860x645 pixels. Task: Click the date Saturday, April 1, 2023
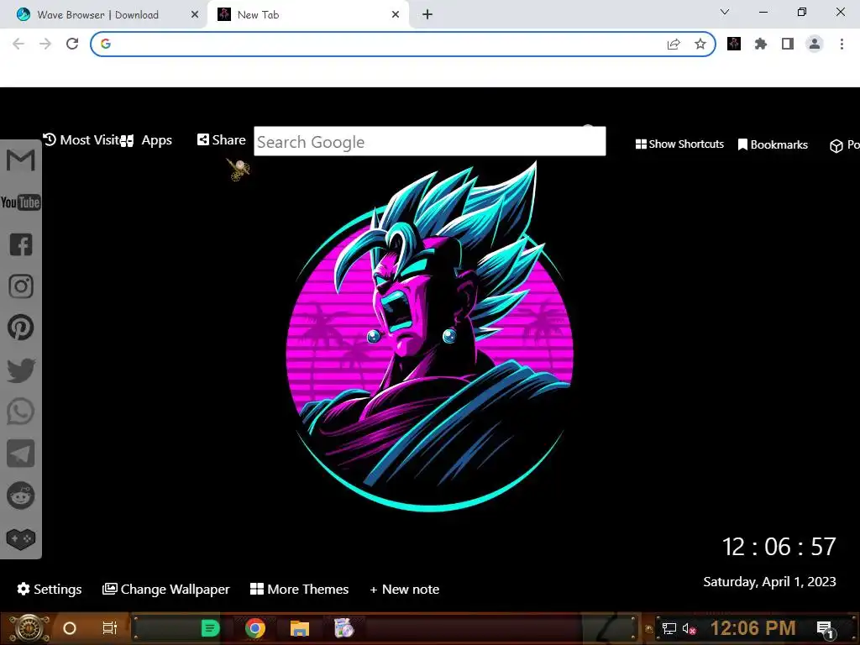coord(769,581)
